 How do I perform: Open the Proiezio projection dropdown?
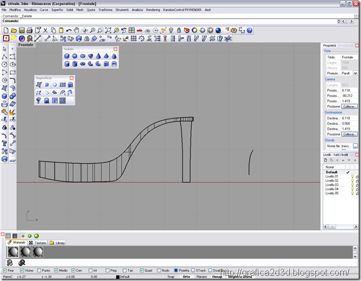click(355, 73)
